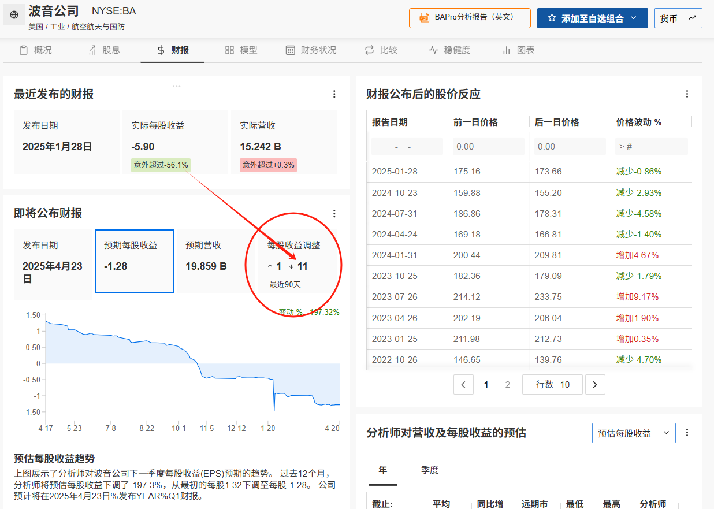Click the 货币 currency button
The width and height of the screenshot is (714, 509).
pyautogui.click(x=669, y=18)
